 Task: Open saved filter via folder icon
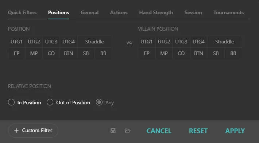pyautogui.click(x=127, y=131)
